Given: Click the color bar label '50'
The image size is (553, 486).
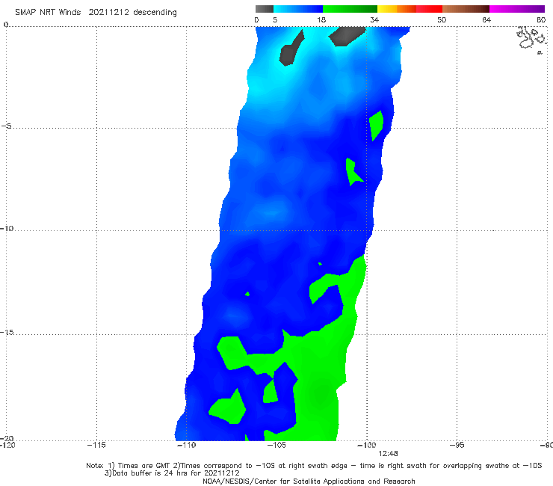Looking at the screenshot, I should [x=442, y=20].
